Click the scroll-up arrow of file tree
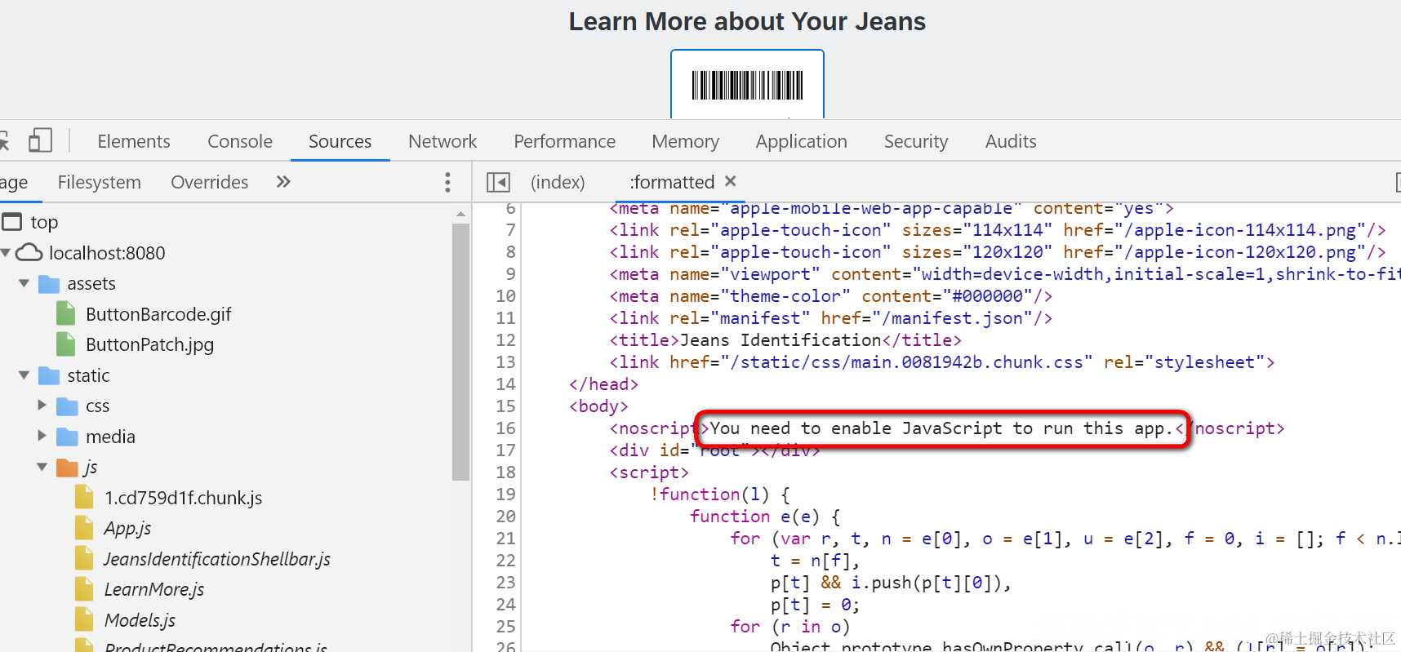The height and width of the screenshot is (652, 1401). 460,214
